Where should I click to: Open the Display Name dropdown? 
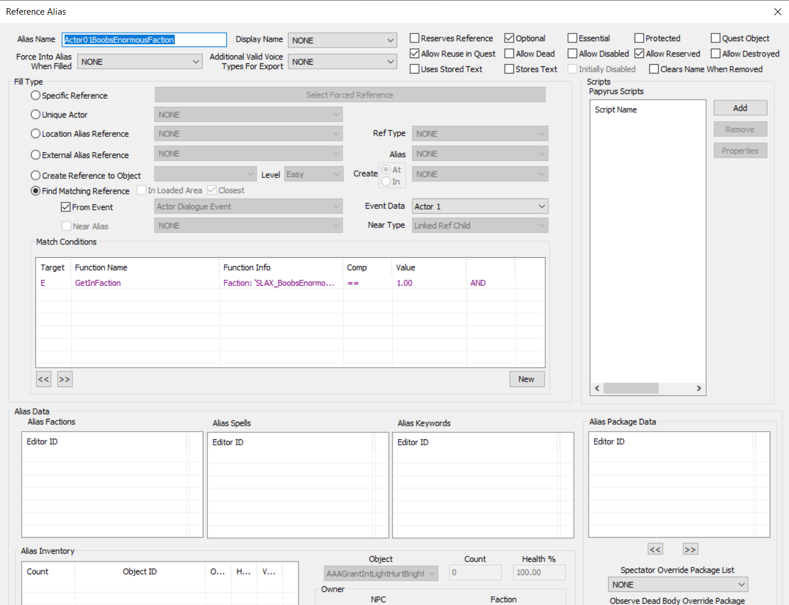343,41
